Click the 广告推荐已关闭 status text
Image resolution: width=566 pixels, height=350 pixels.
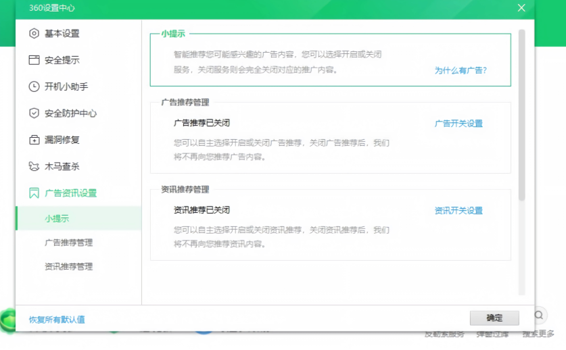click(202, 123)
